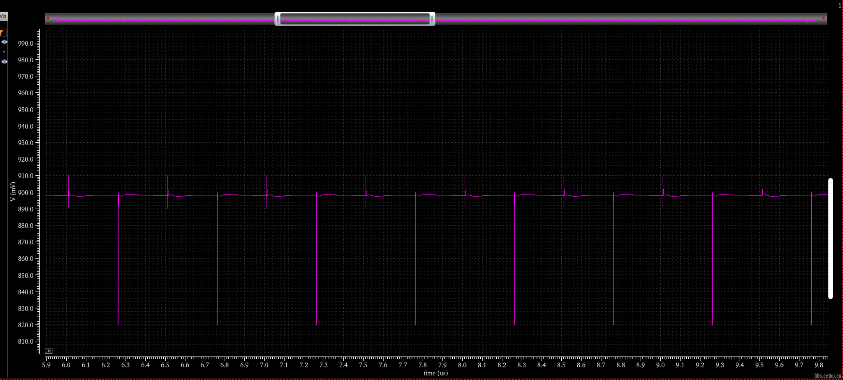
Task: Click the 860.0 y-axis value
Action: tap(26, 259)
